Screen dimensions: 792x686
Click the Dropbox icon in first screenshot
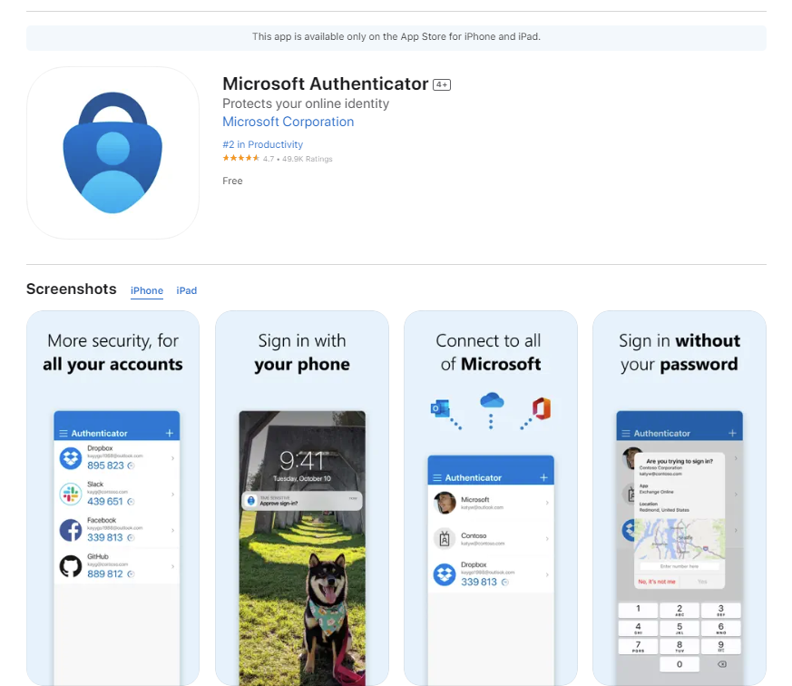pos(71,458)
